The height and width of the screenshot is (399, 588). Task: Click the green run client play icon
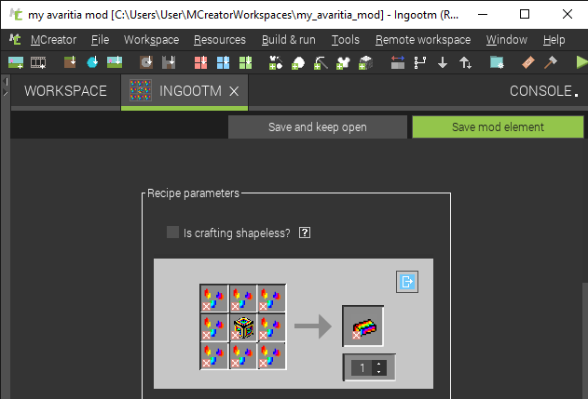point(581,62)
